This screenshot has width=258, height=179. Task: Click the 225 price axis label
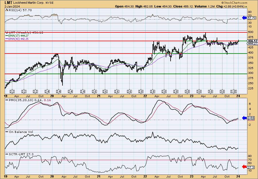pos(251,88)
